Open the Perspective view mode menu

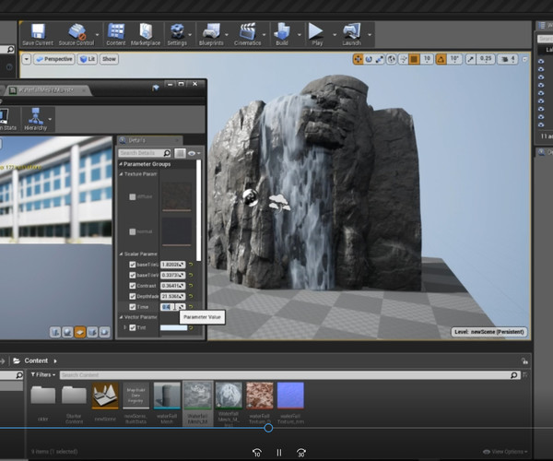pos(54,59)
